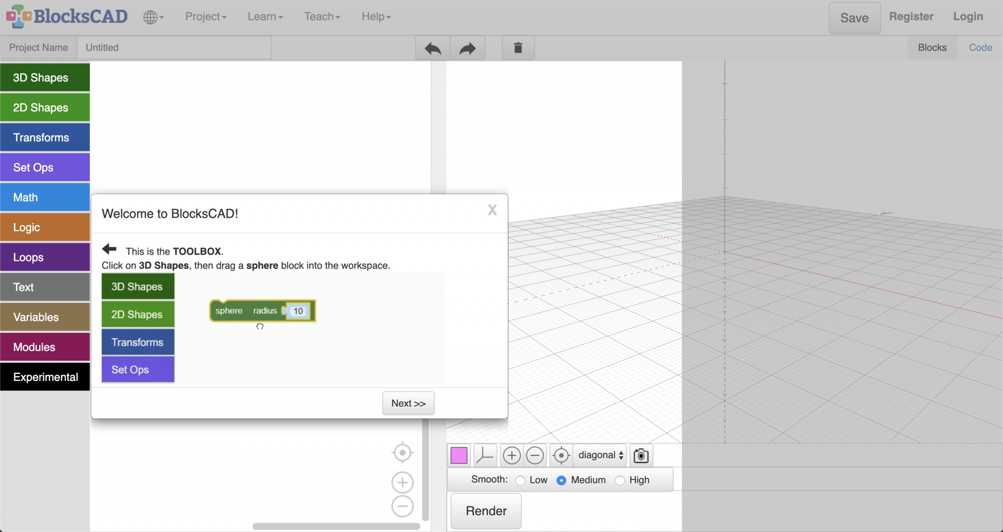Click the 3D view zoom out icon
The height and width of the screenshot is (532, 1003).
(x=535, y=455)
